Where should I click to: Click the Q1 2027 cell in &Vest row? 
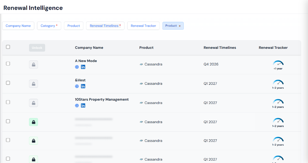[x=210, y=84]
